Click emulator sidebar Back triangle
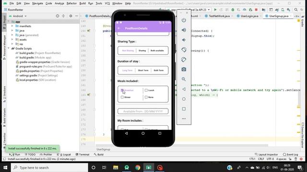The height and width of the screenshot is (172, 307). [184, 89]
